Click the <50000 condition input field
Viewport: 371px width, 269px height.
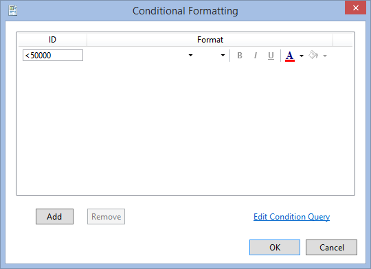(x=53, y=56)
